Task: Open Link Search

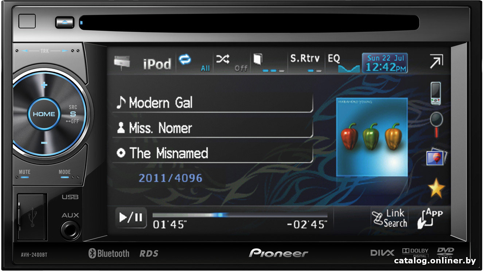Action: [389, 218]
